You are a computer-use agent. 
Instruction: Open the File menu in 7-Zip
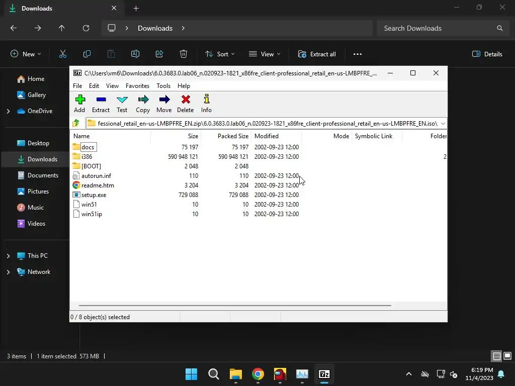[x=77, y=85]
